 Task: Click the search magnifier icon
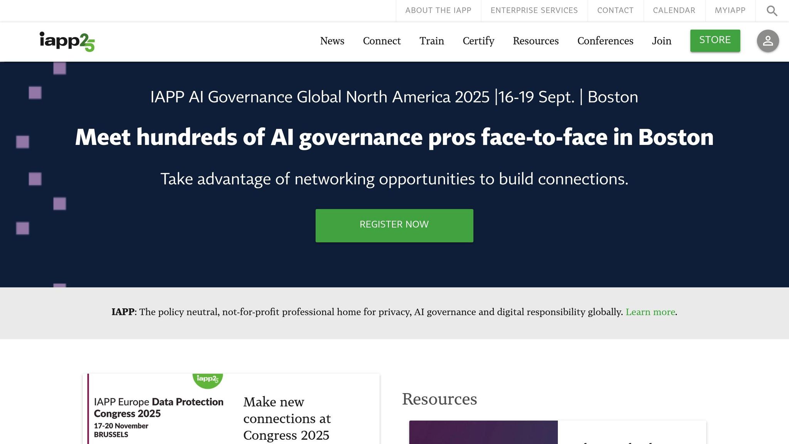[772, 11]
